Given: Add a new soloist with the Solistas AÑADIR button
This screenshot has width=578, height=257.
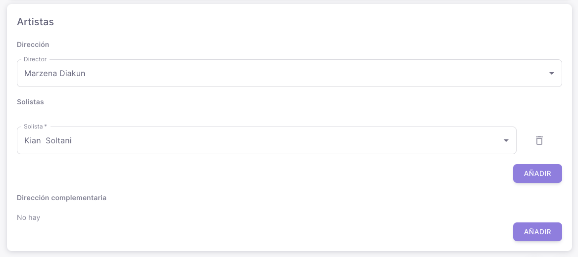Looking at the screenshot, I should point(537,173).
